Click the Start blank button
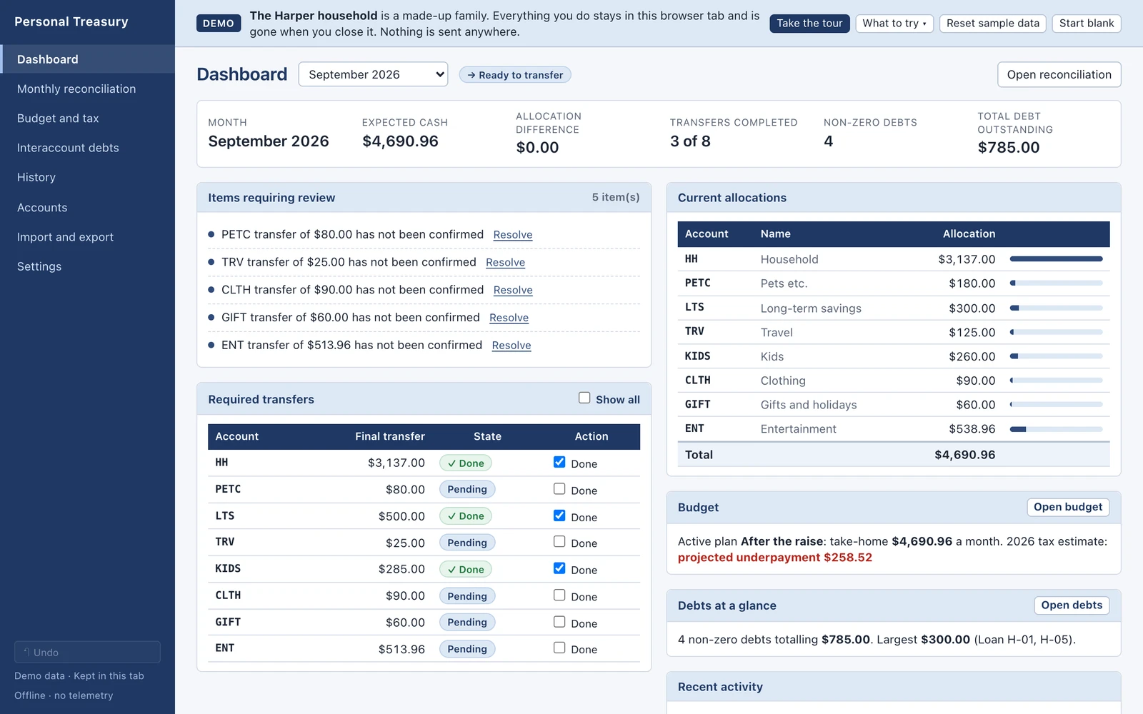Screen dimensions: 1143x714 point(1087,24)
